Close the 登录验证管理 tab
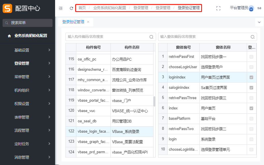This screenshot has width=264, height=165. tap(88, 22)
